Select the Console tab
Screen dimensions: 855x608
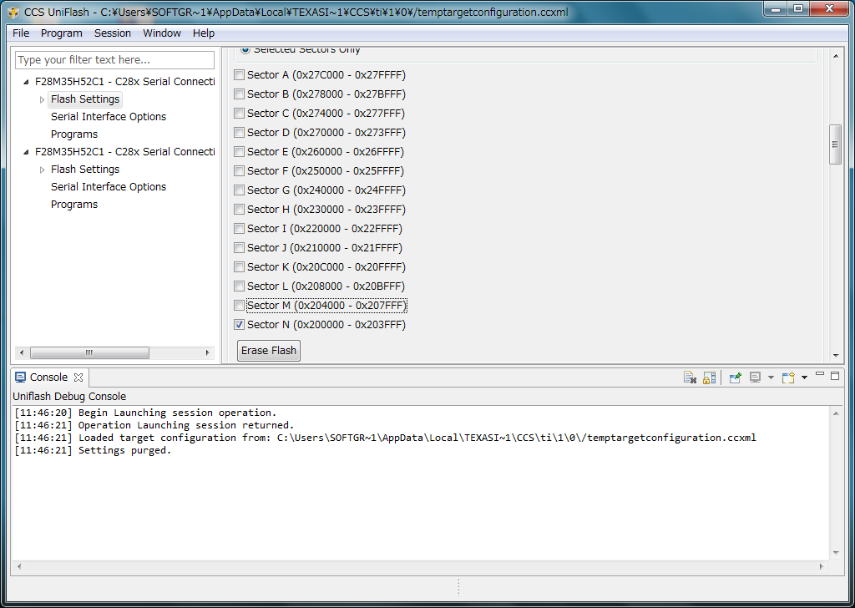click(48, 377)
